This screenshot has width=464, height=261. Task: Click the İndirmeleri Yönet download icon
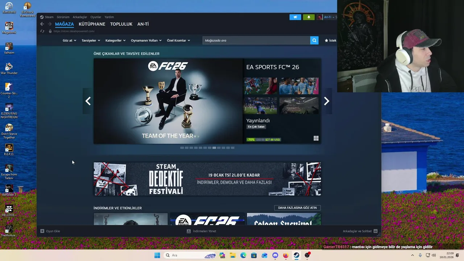188,231
